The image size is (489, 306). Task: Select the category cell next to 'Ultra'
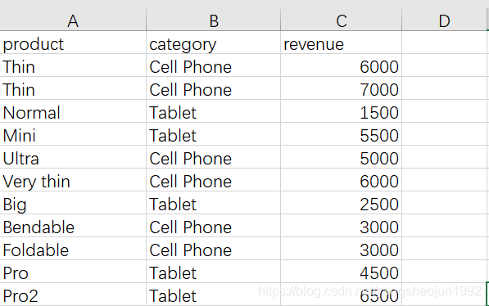coord(213,157)
